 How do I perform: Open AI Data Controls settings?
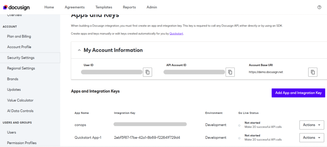point(20,111)
